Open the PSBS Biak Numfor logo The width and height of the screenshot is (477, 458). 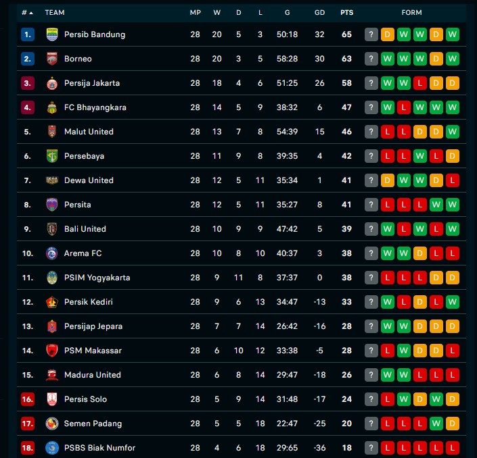pyautogui.click(x=52, y=448)
